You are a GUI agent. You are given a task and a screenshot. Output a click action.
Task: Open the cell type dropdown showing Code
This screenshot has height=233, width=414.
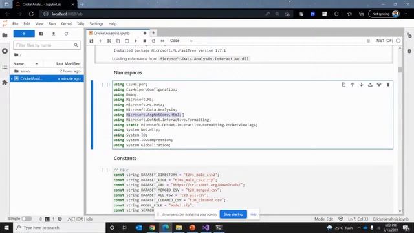click(x=181, y=41)
